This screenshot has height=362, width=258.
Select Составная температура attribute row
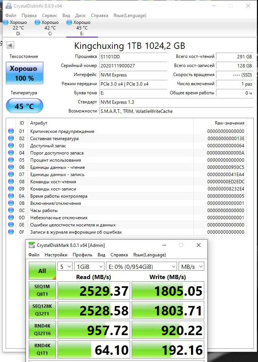[x=126, y=139]
